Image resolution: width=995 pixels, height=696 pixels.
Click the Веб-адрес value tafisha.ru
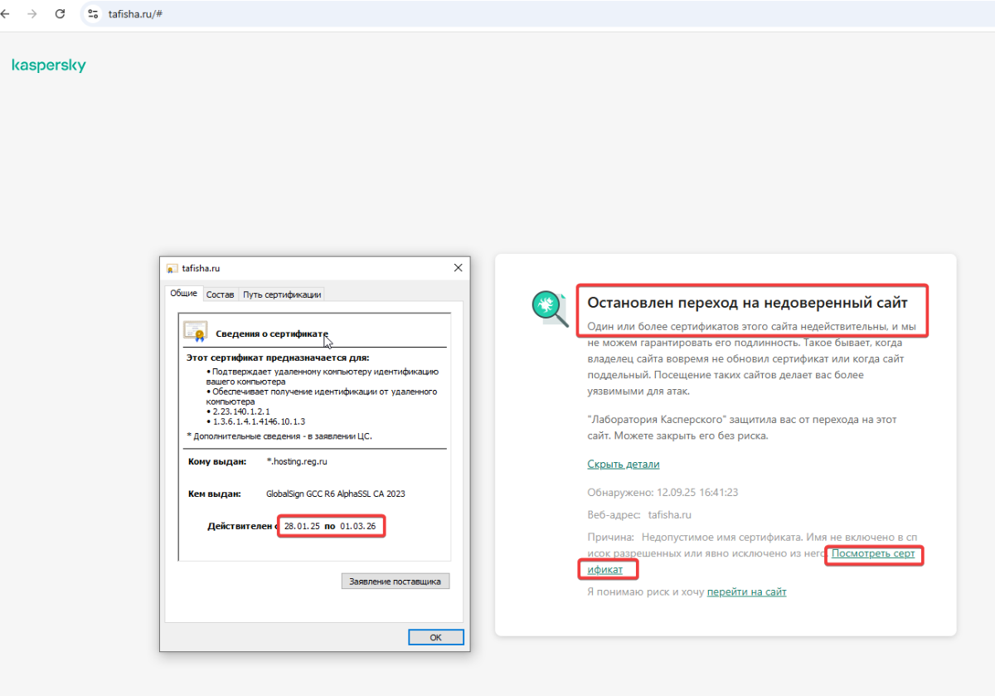670,515
